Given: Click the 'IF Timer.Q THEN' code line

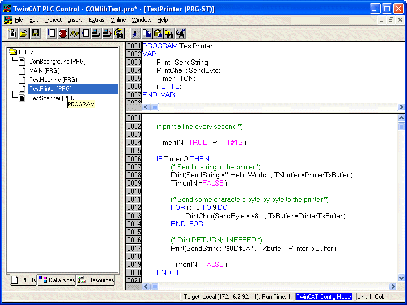Looking at the screenshot, I should (x=183, y=159).
